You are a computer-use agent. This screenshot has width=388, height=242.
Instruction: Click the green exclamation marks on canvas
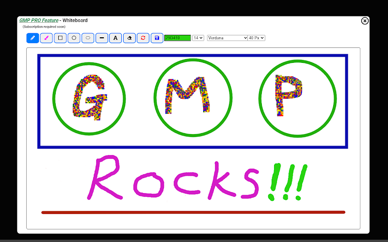point(288,181)
